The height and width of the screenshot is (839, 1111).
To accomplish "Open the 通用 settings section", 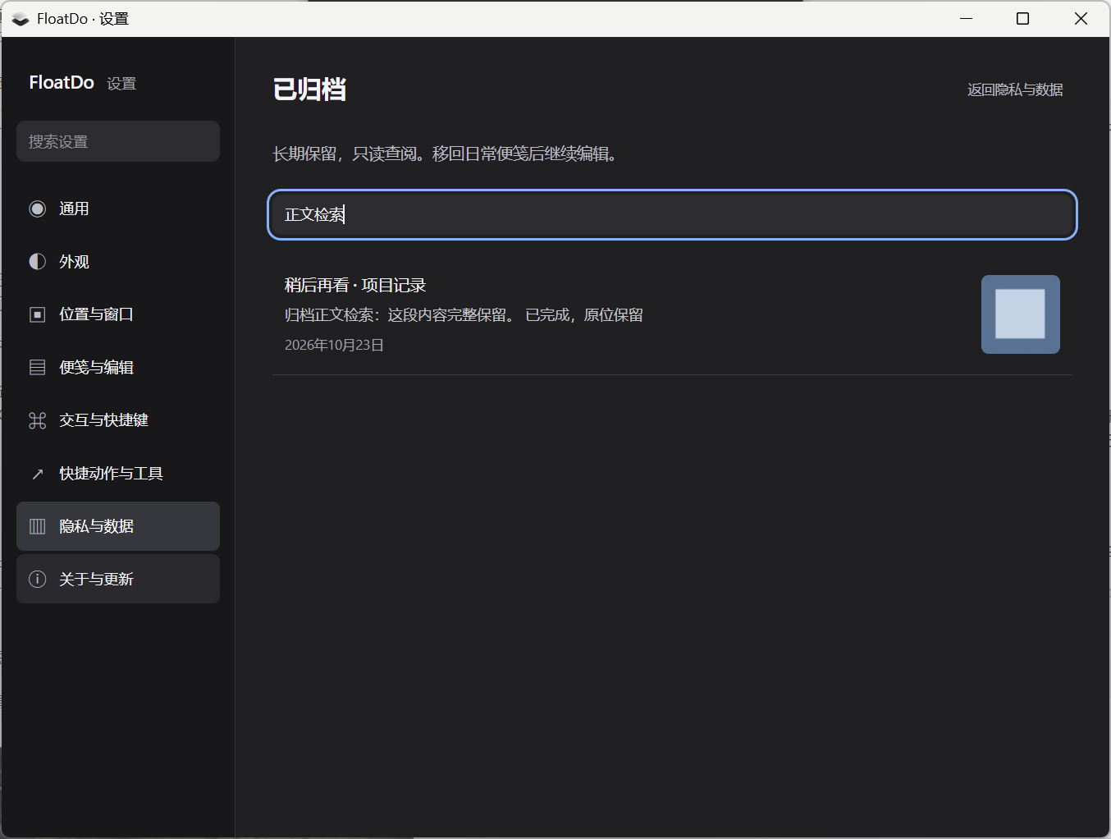I will click(x=118, y=209).
